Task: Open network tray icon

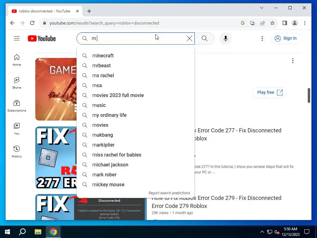Action: (x=270, y=232)
